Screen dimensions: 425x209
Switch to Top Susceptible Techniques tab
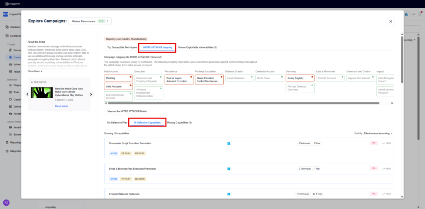click(x=122, y=47)
